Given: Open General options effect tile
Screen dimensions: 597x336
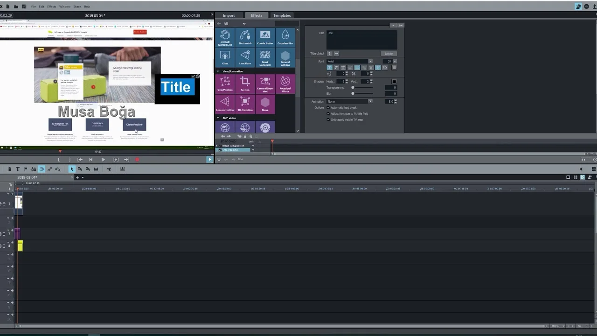Looking at the screenshot, I should pyautogui.click(x=285, y=57).
